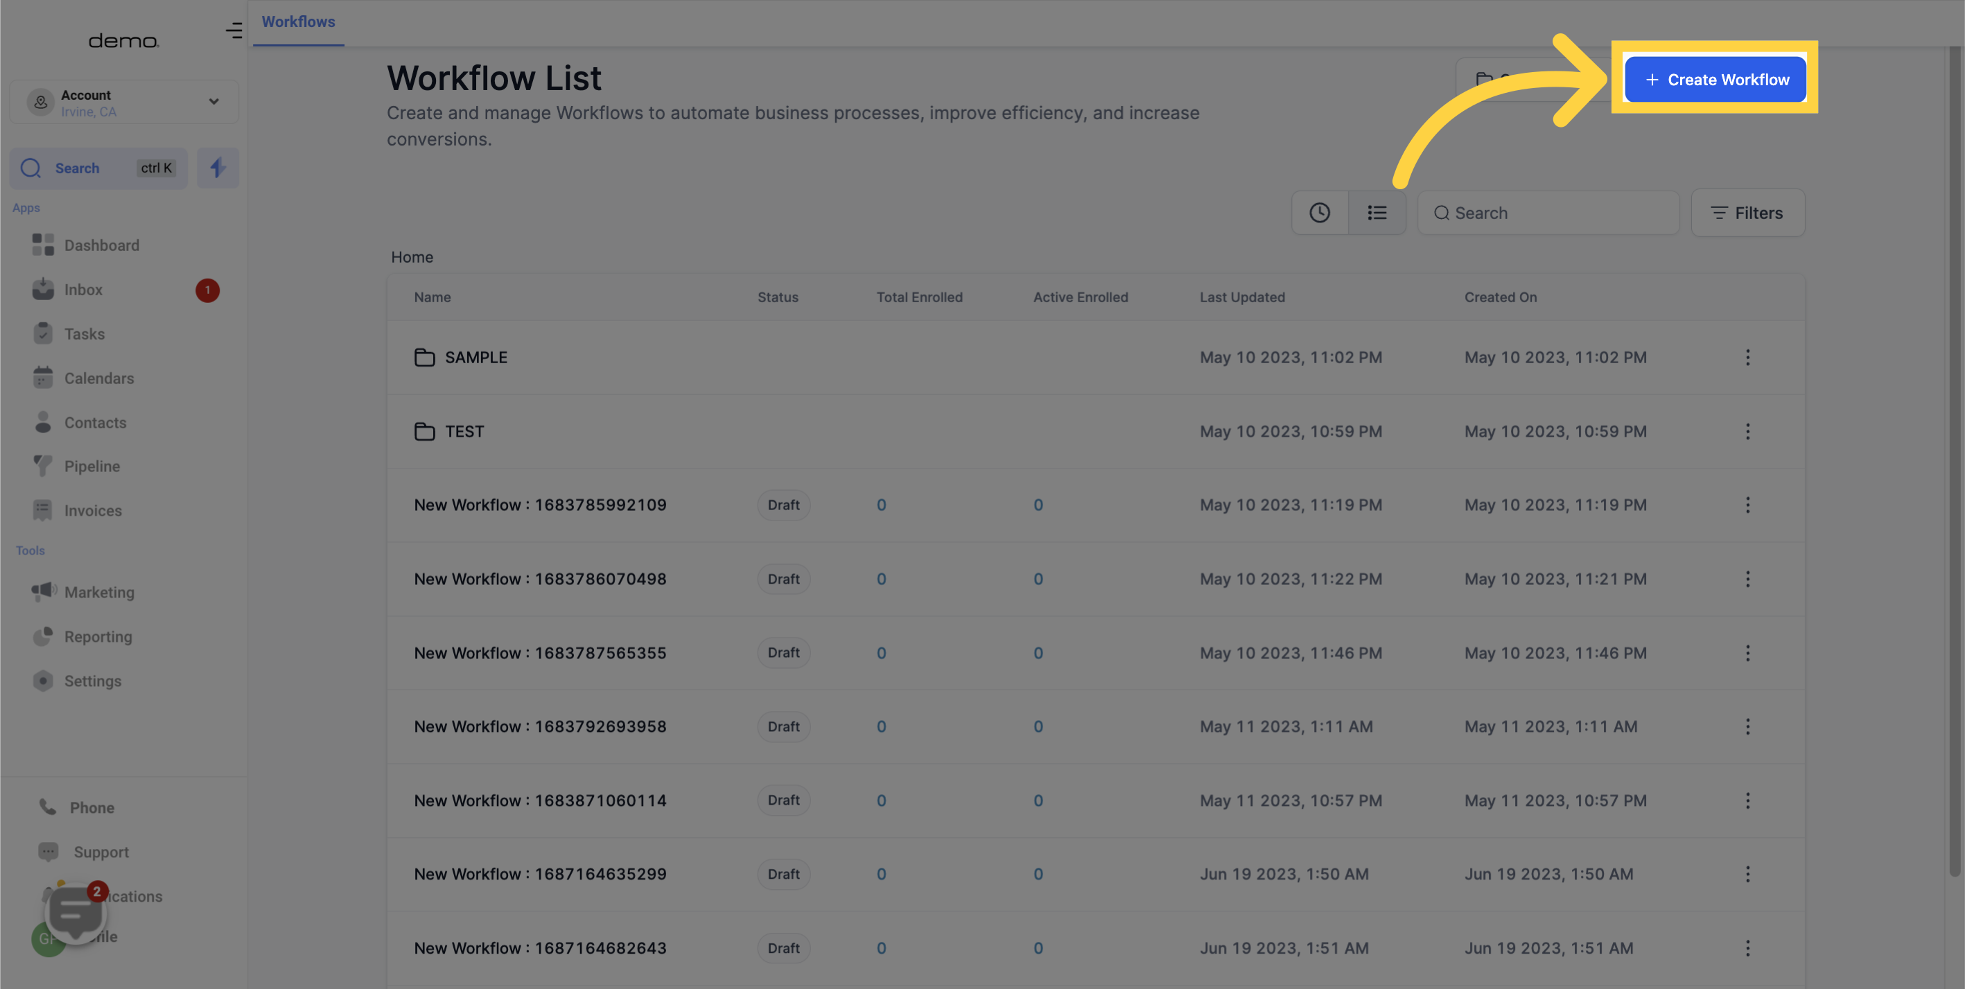Open Reporting in sidebar
Screen dimensions: 1965x989
pyautogui.click(x=82, y=637)
